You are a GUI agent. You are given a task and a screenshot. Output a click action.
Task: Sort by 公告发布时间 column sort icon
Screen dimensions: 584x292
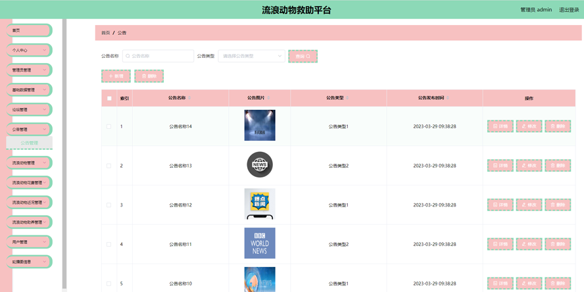tap(448, 98)
